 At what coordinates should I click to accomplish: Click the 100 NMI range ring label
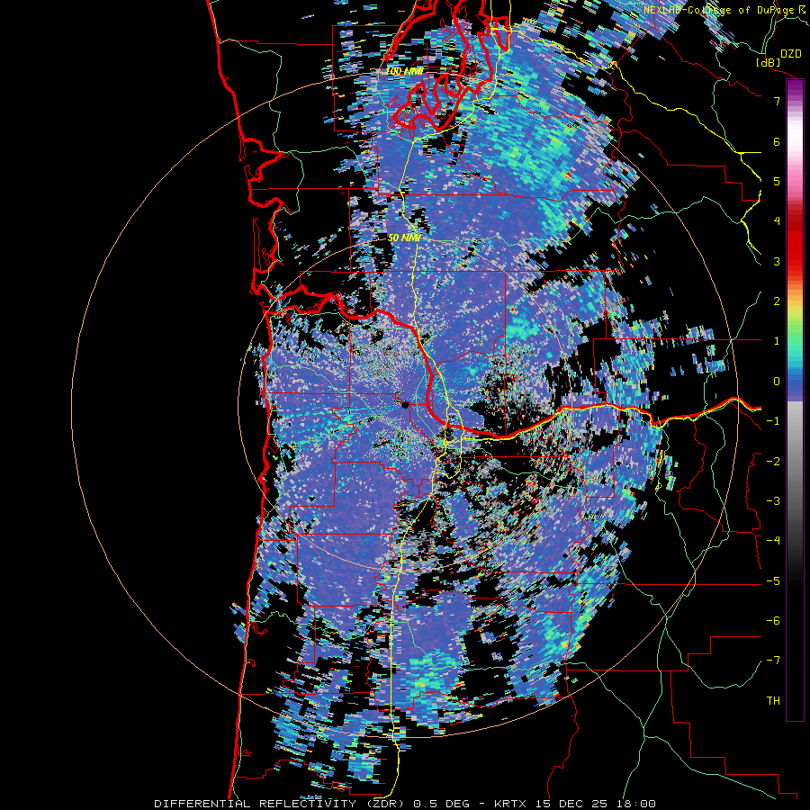tap(404, 71)
